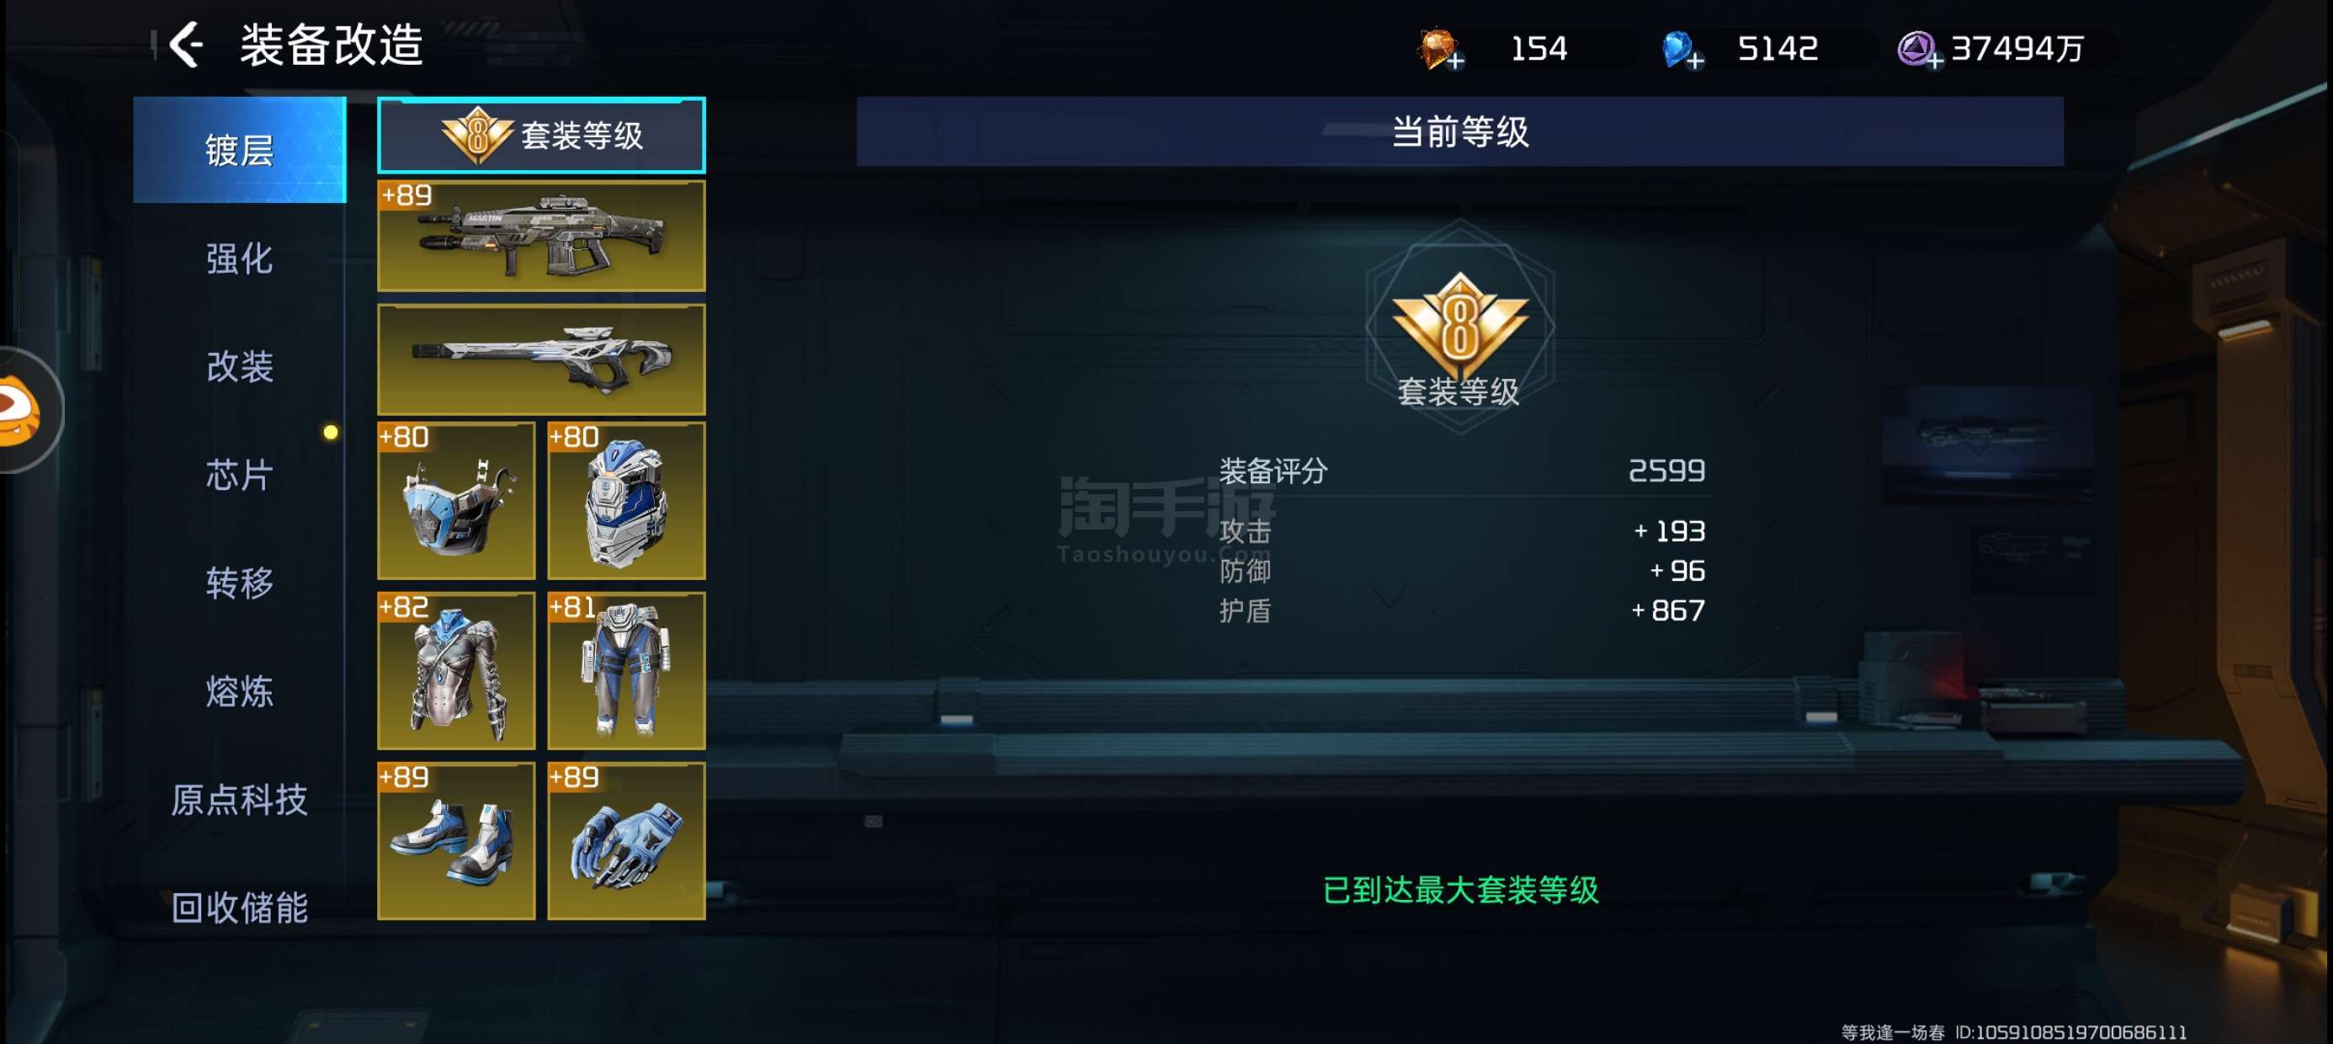The width and height of the screenshot is (2333, 1044).
Task: Switch to the 改装 tab
Action: (239, 366)
